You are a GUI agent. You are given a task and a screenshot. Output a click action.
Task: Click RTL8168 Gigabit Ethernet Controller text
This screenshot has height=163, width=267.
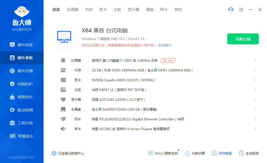[x=138, y=119]
